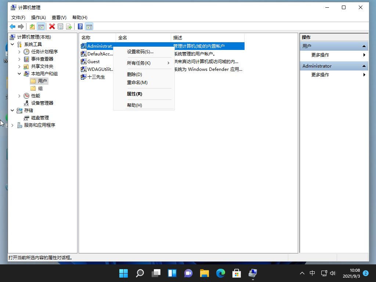
Task: Click 更多操作 under 用户 section
Action: [320, 55]
